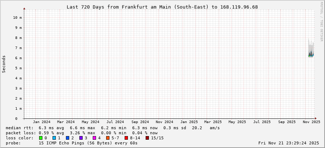This screenshot has width=325, height=148.
Task: Click the Fri Nov 21 timestamp text
Action: (289, 143)
